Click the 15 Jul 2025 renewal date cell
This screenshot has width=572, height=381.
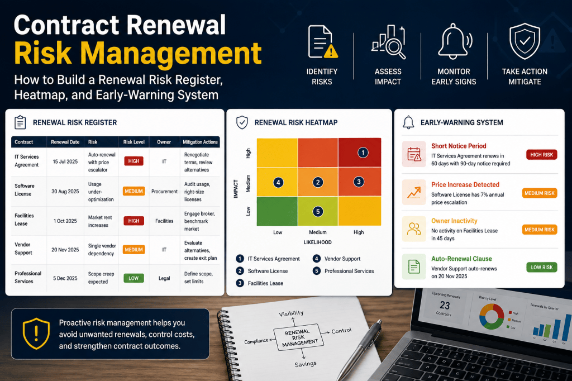pos(65,161)
